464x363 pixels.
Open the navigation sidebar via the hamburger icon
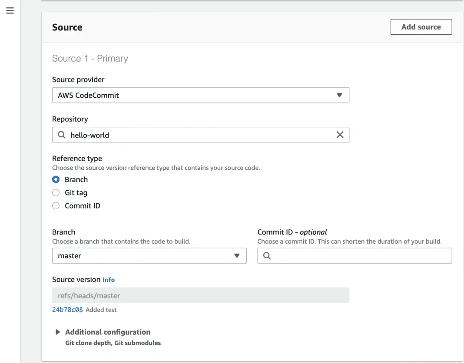coord(10,10)
